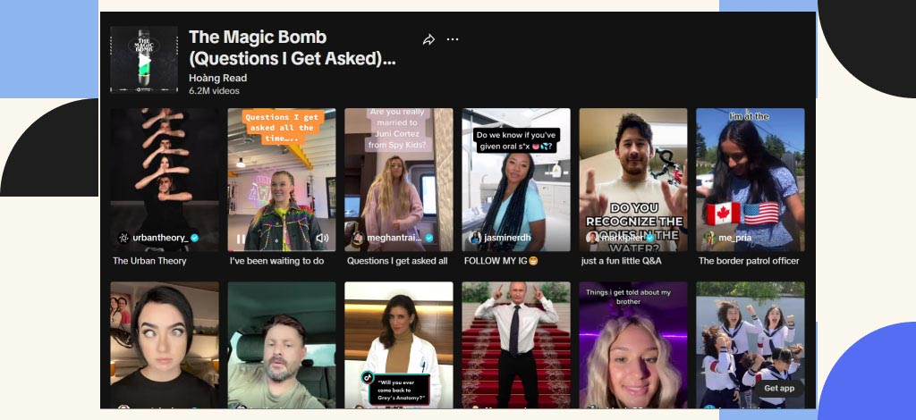Click caption 'The border patrol officer'
Viewport: 916px width, 420px height.
click(749, 261)
